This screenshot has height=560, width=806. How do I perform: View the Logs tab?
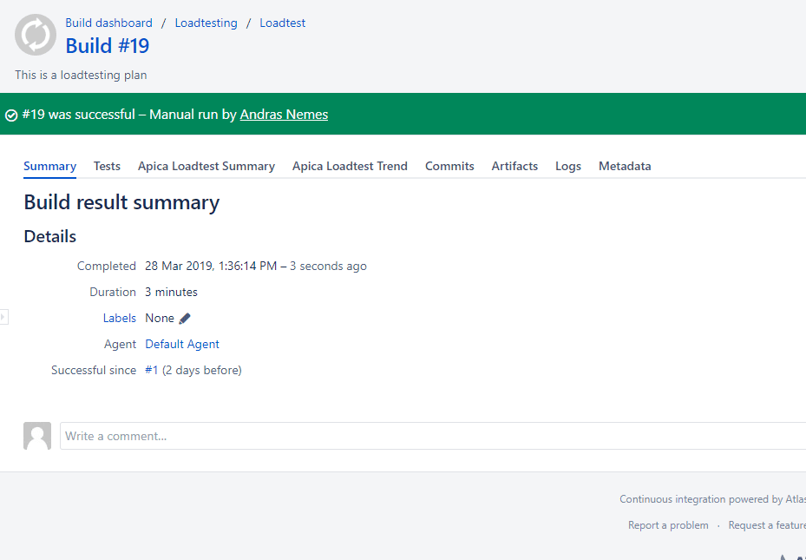pos(568,166)
